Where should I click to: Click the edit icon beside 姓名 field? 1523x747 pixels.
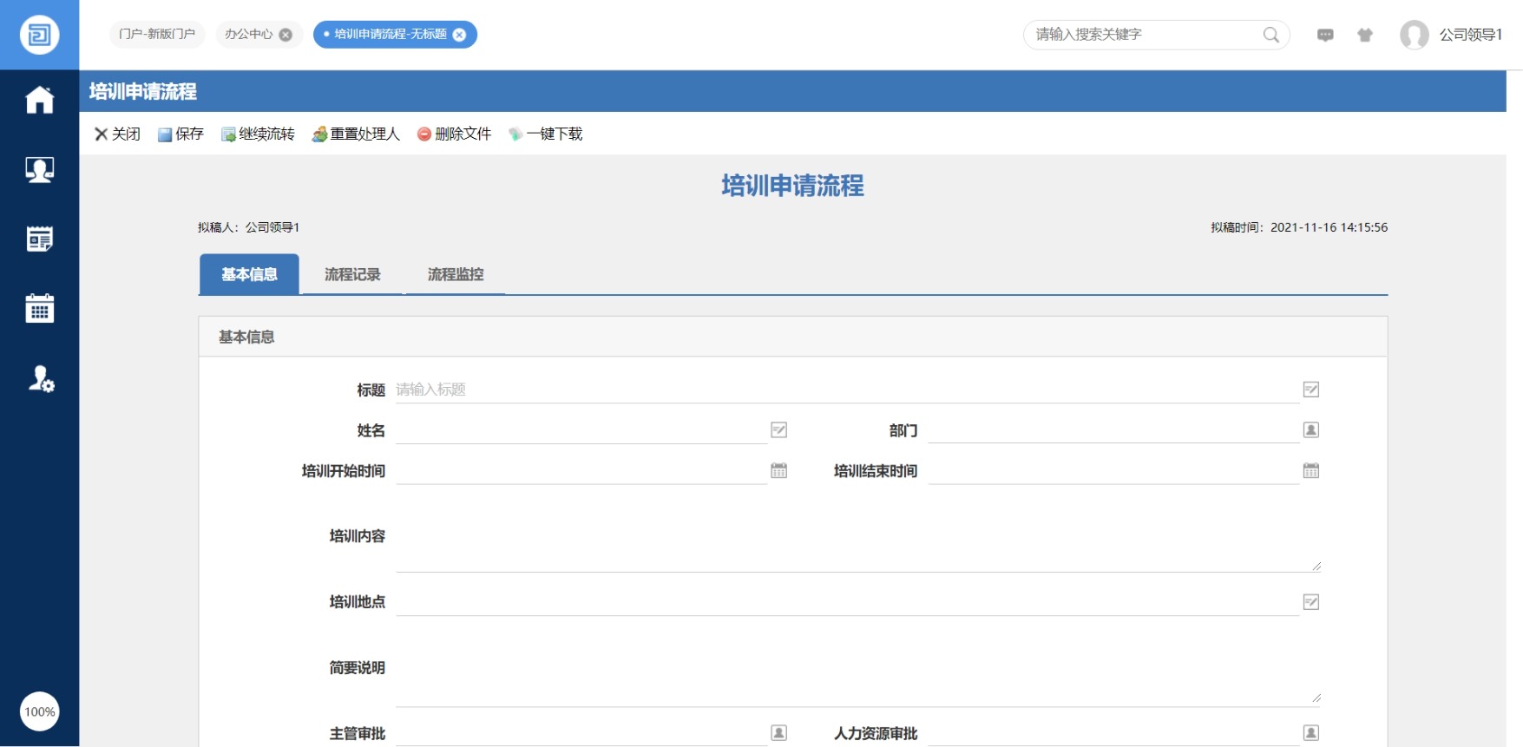pyautogui.click(x=779, y=430)
